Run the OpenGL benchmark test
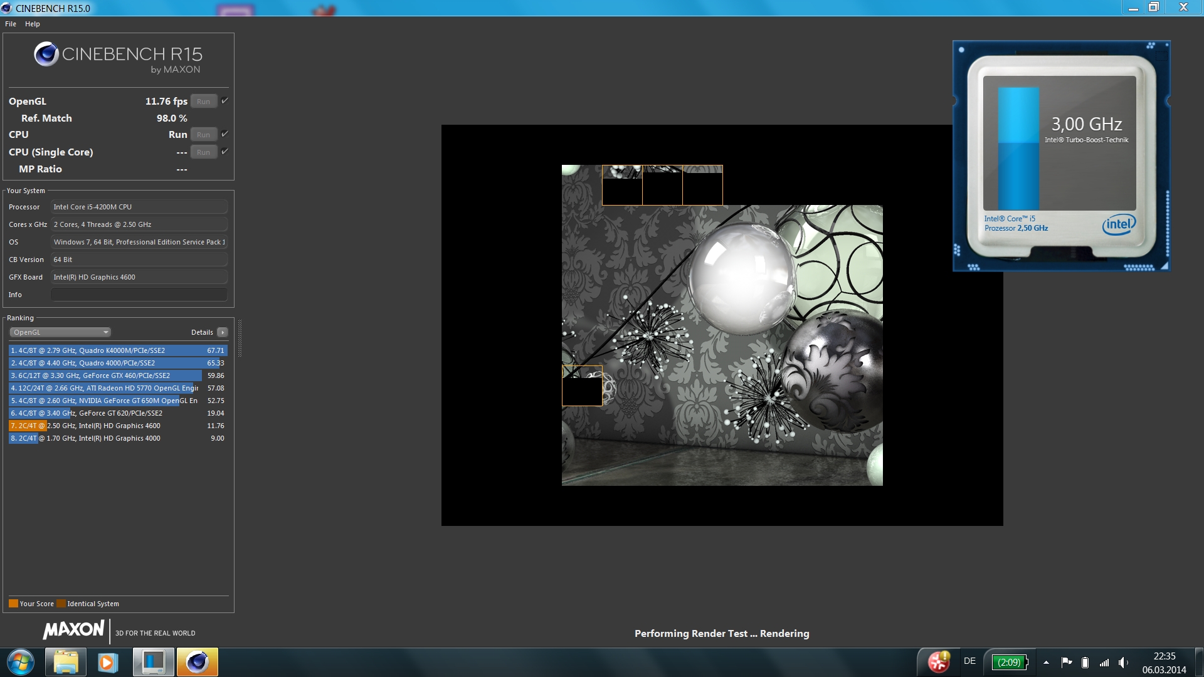Screen dimensions: 1204x677 [x=203, y=102]
